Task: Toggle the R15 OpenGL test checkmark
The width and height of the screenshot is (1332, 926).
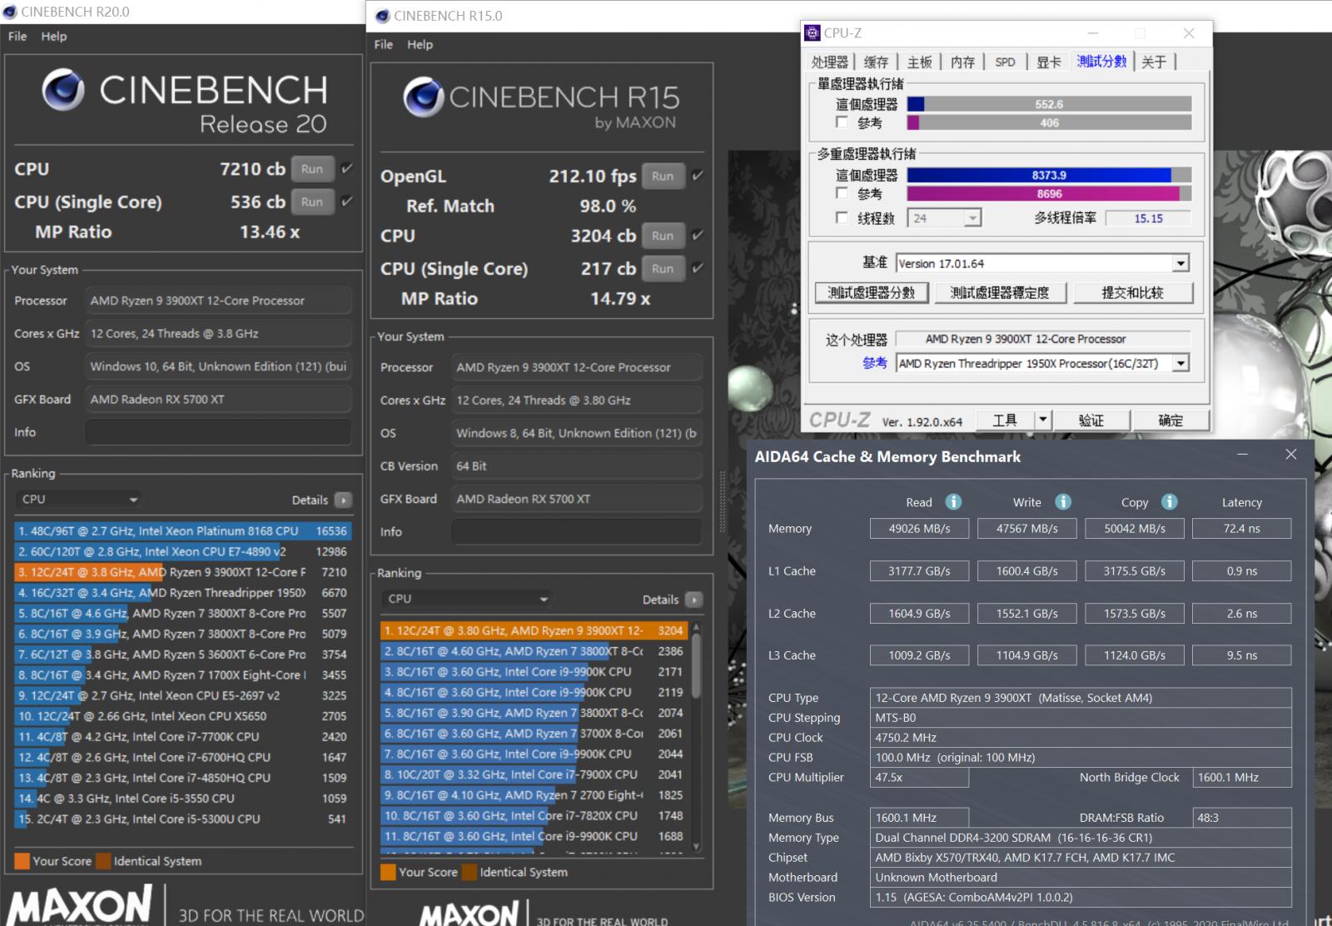Action: (x=698, y=176)
